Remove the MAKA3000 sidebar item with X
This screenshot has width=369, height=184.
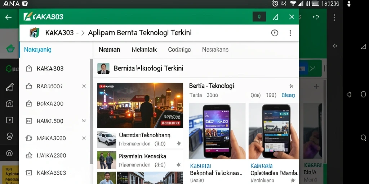coord(84,138)
